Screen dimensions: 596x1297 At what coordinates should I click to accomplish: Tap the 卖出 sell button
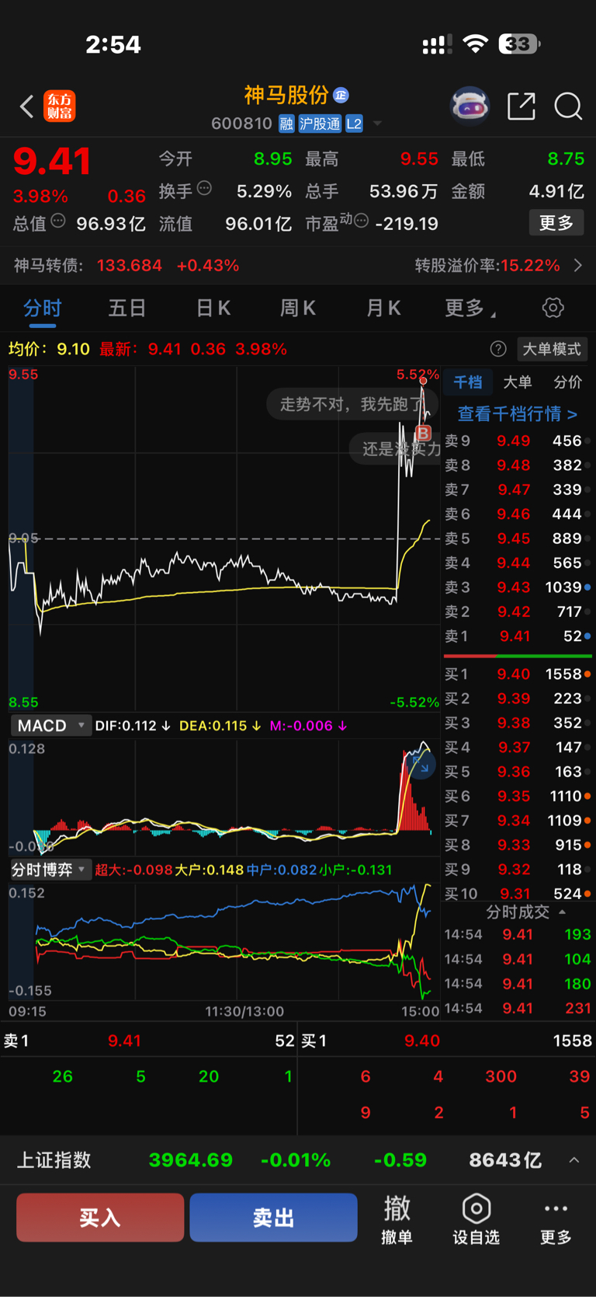[x=273, y=1218]
